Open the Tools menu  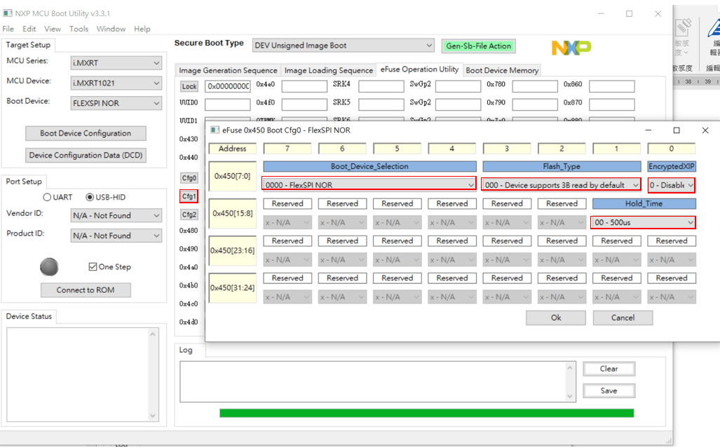click(79, 29)
